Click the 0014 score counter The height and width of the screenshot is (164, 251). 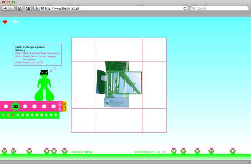click(14, 22)
